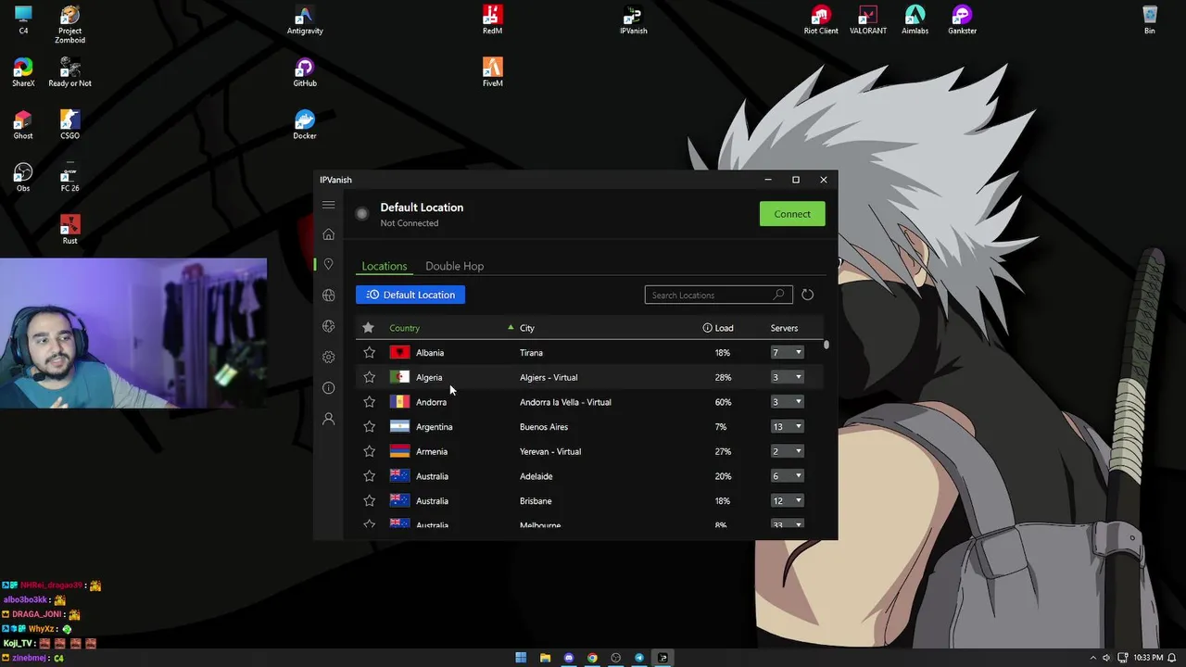
Task: Open the Aimlabs desktop shortcut
Action: pyautogui.click(x=915, y=20)
